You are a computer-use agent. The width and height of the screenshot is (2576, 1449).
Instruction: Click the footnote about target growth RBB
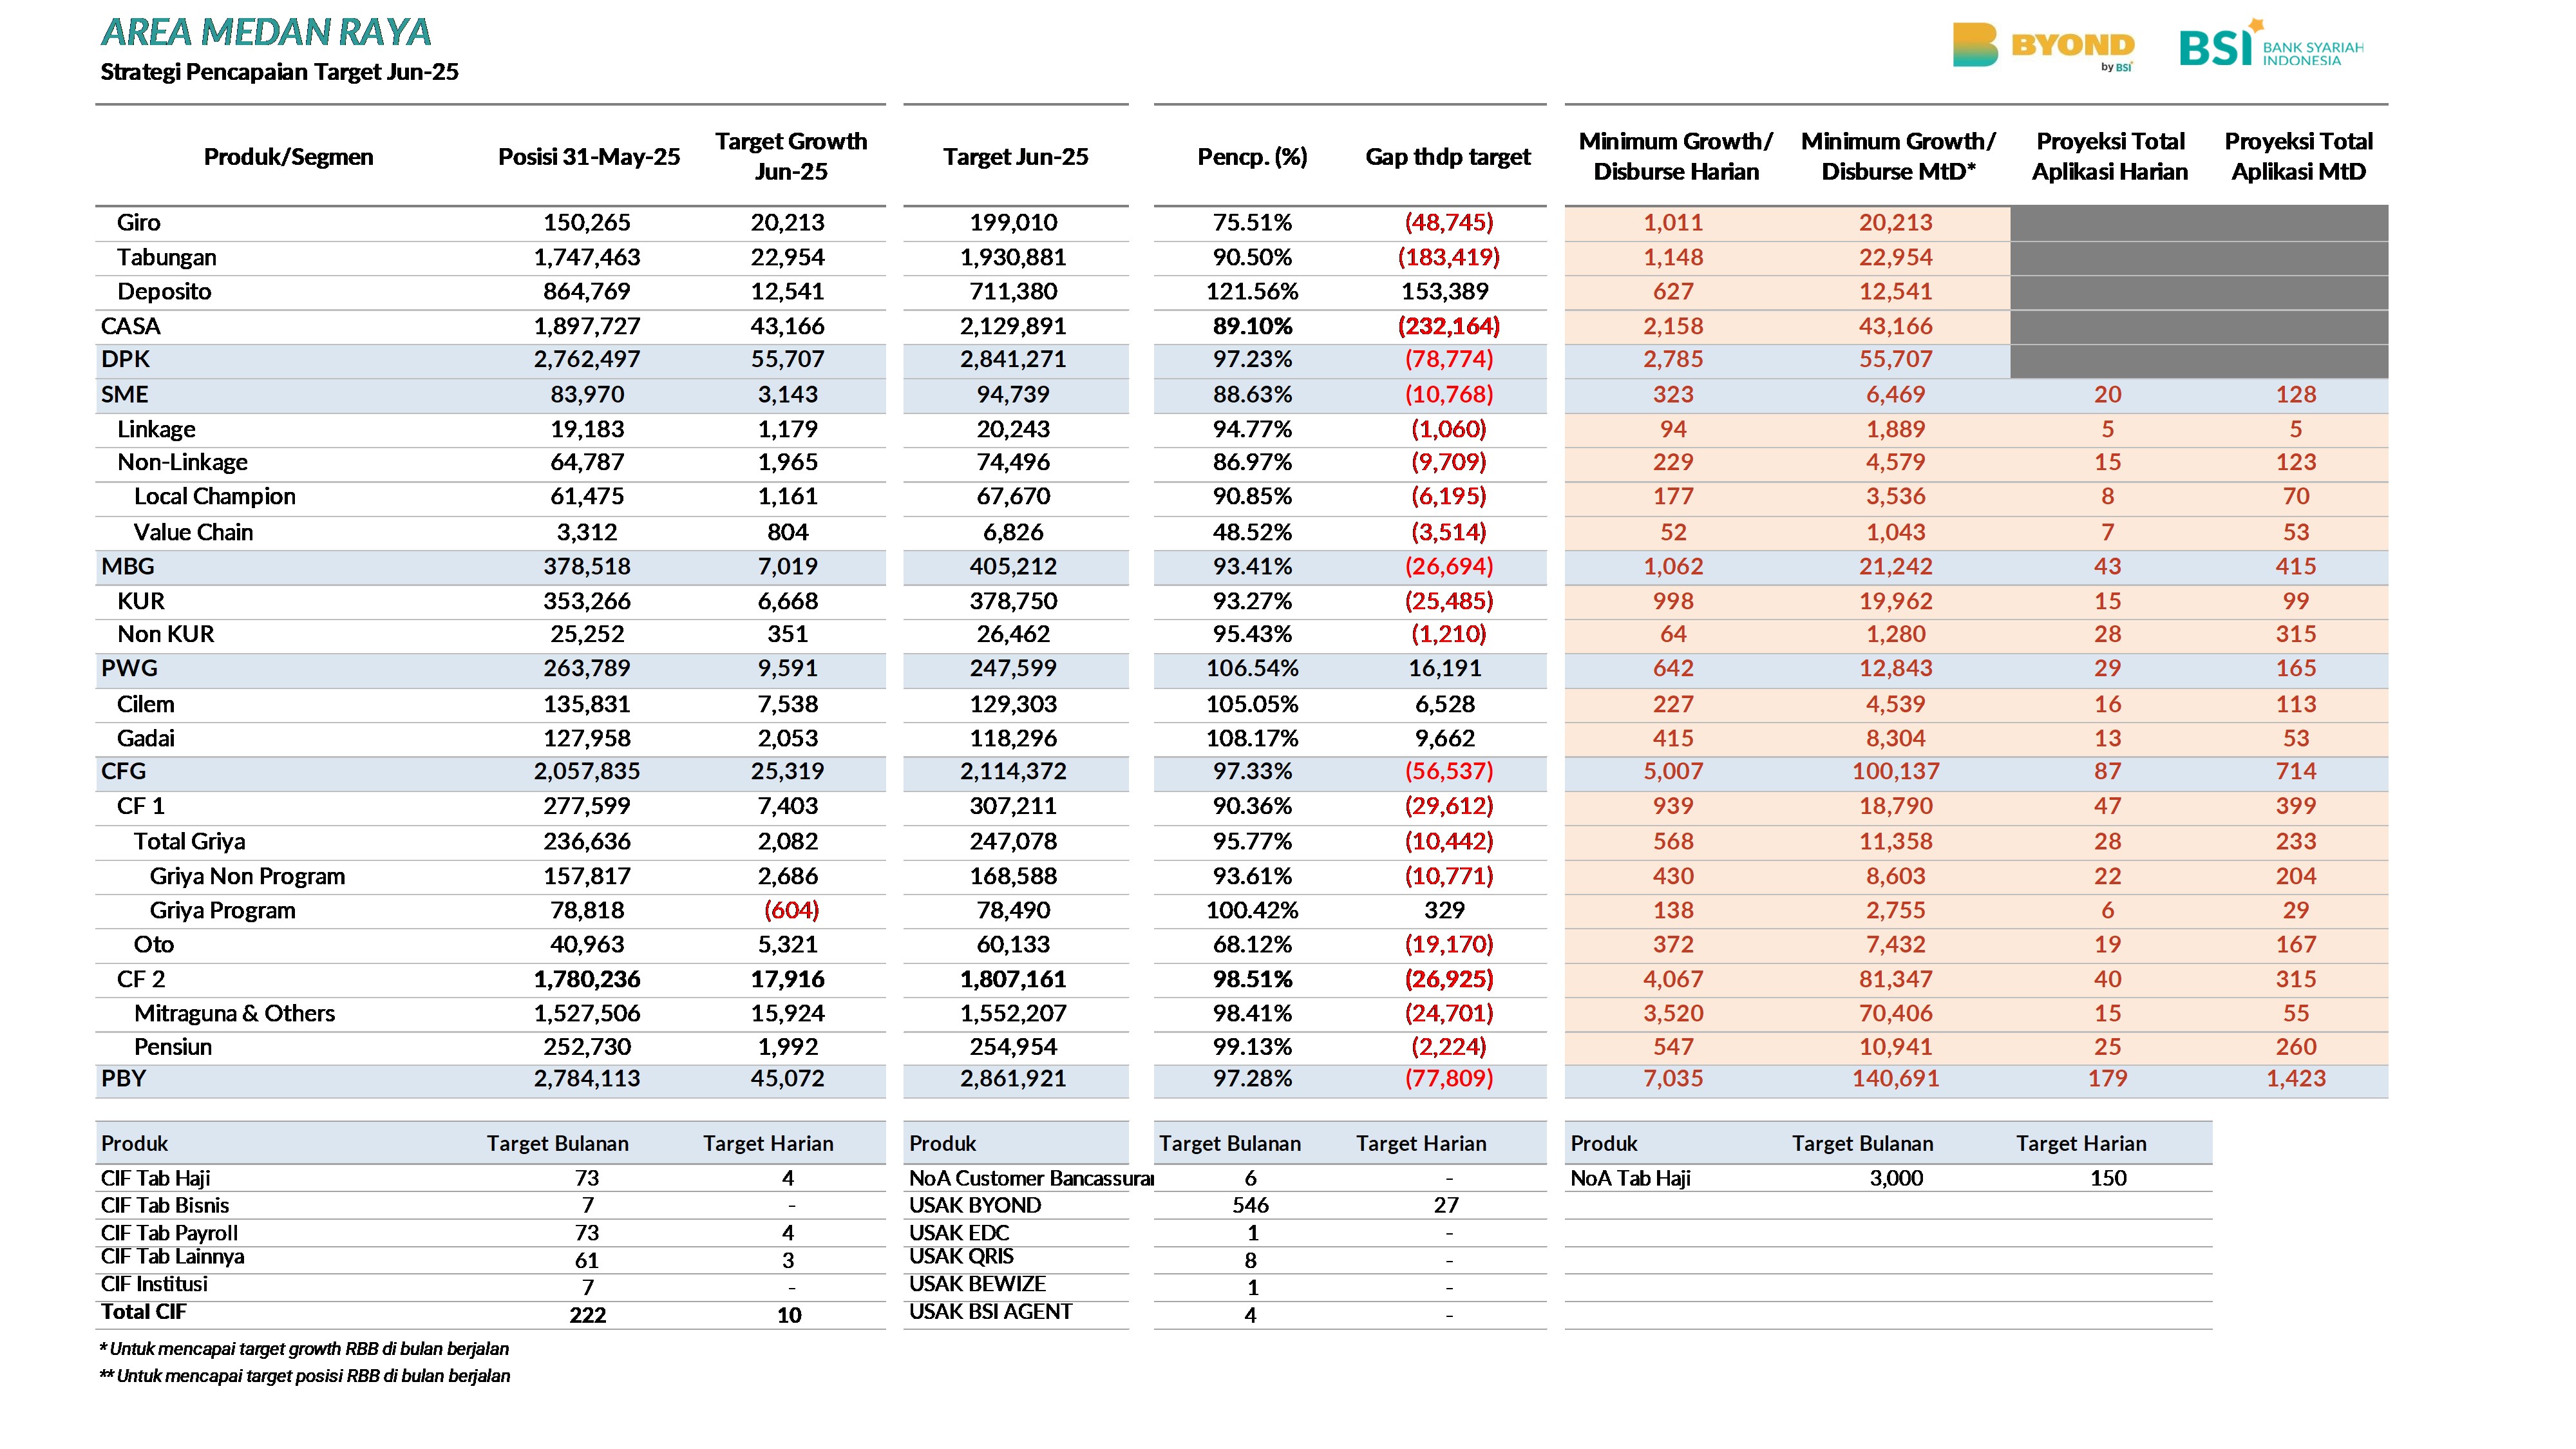pos(304,1349)
